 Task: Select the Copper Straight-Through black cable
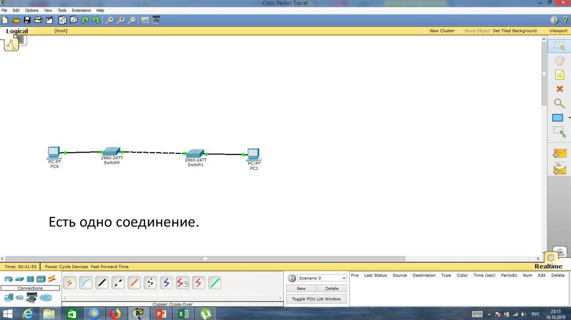coord(102,283)
